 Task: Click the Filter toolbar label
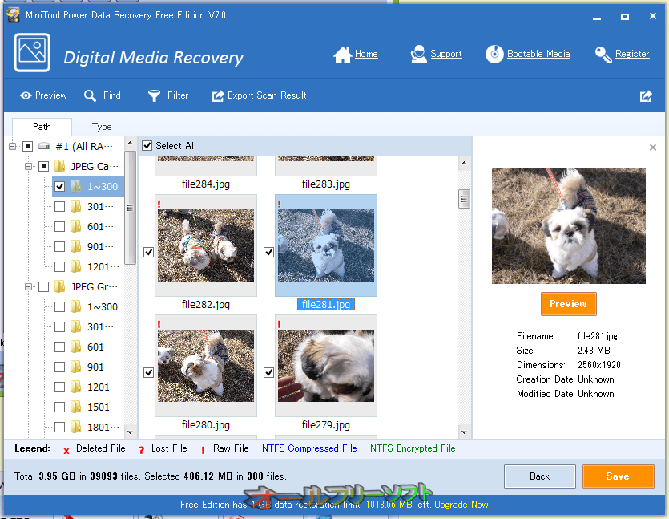point(178,95)
